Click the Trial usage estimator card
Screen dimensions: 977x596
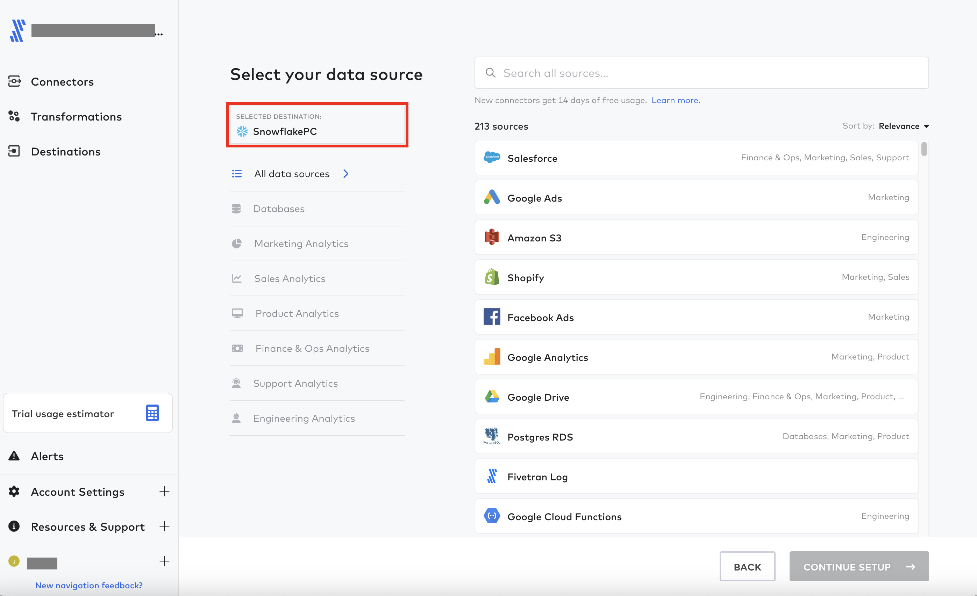click(x=88, y=413)
